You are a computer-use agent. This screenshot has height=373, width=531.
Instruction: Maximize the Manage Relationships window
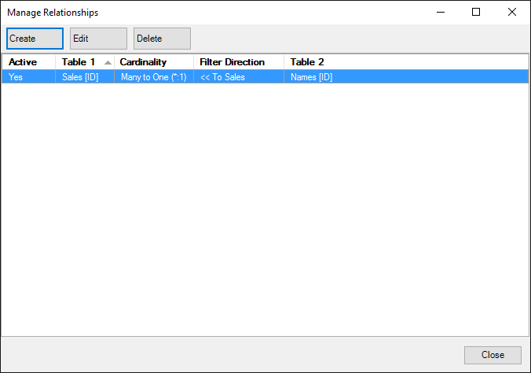tap(476, 13)
